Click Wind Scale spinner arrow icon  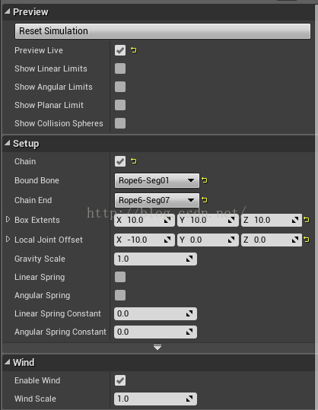(189, 399)
